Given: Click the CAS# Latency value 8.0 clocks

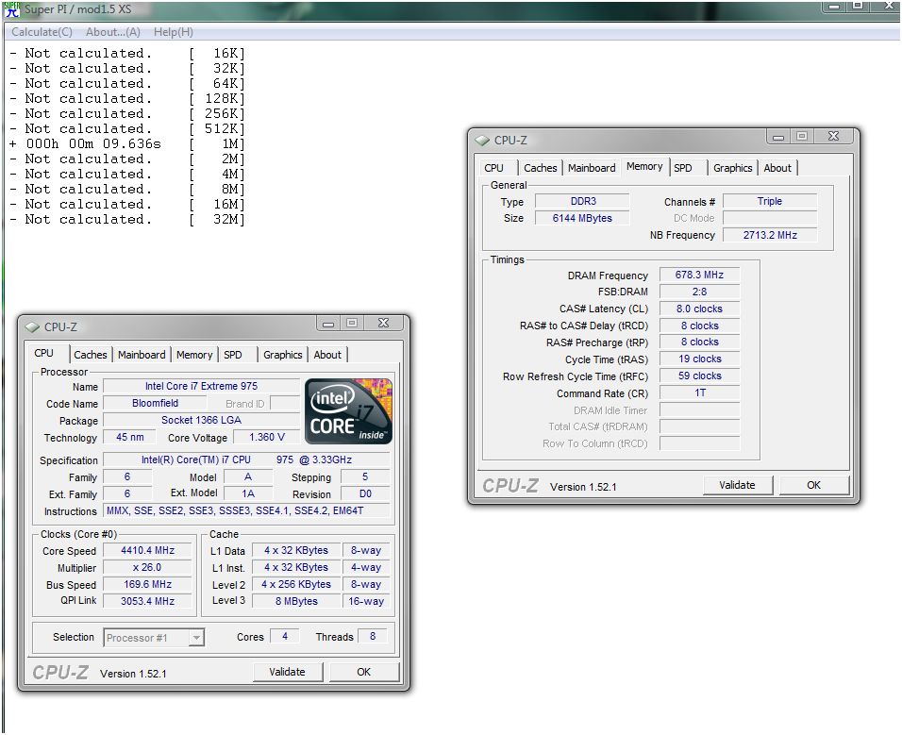Looking at the screenshot, I should [699, 309].
